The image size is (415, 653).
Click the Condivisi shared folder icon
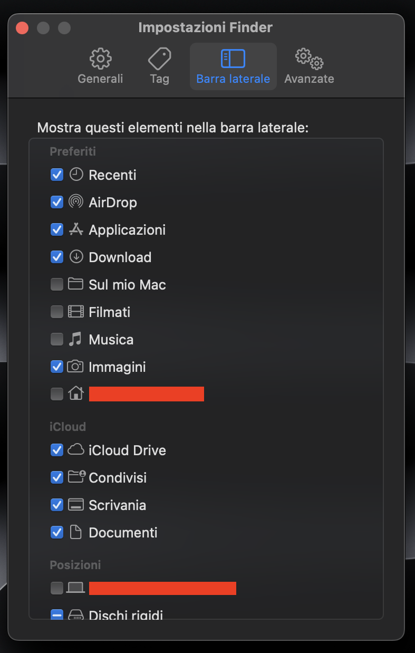pos(75,477)
